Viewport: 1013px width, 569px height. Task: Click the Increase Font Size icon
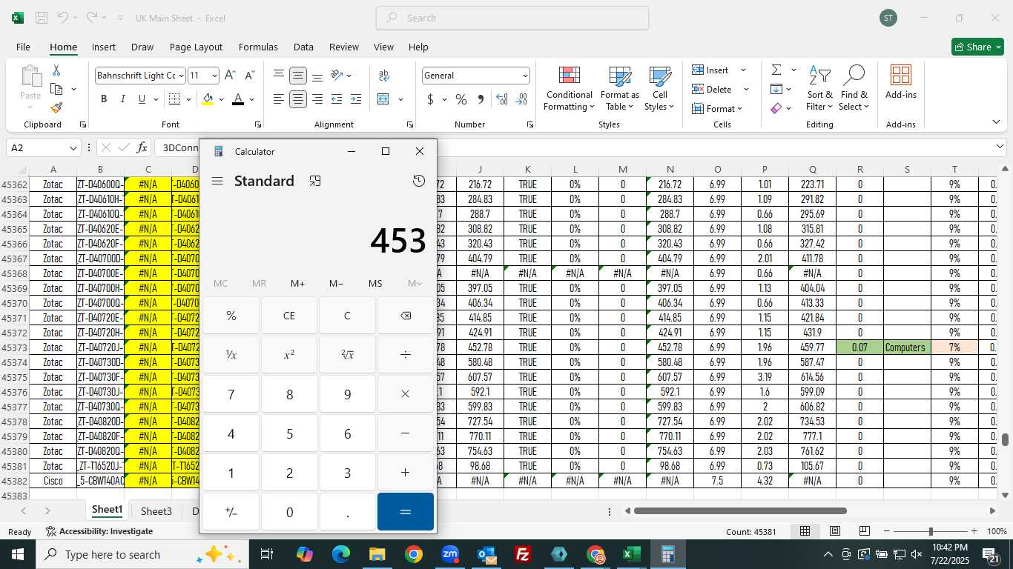(x=230, y=76)
